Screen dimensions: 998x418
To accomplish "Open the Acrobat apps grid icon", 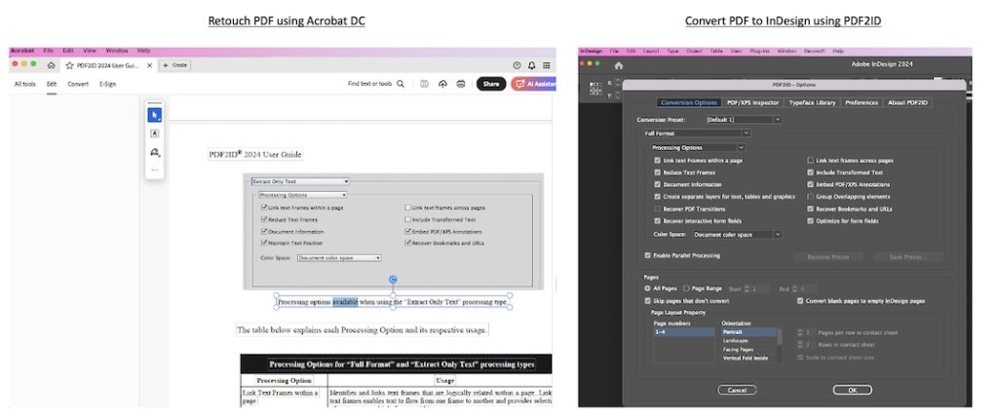I will pos(547,65).
